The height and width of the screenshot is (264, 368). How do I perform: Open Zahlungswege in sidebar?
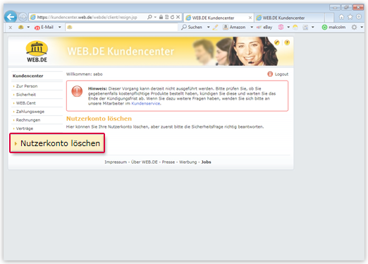(x=30, y=112)
